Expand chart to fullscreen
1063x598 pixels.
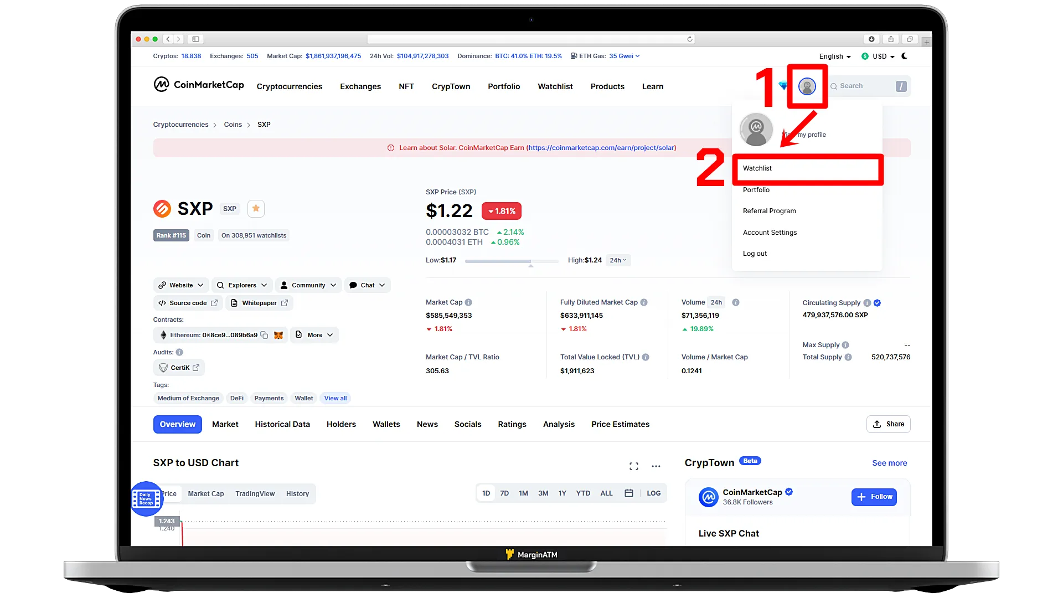(x=634, y=466)
